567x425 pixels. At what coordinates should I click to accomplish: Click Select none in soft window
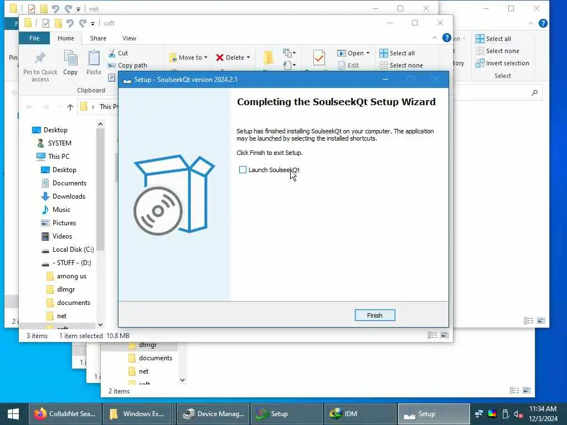(401, 65)
